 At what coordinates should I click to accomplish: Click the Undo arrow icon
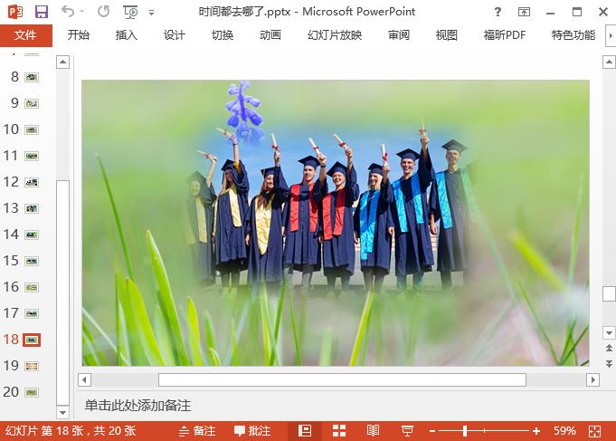click(x=69, y=12)
